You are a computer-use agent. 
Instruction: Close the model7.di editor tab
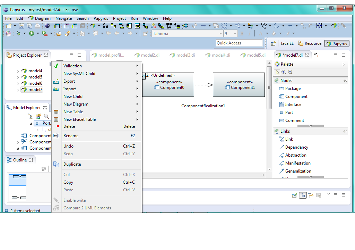tap(307, 55)
